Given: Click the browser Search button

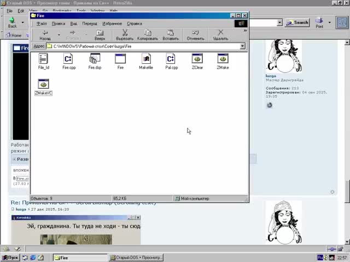Looking at the screenshot, I should point(298,22).
